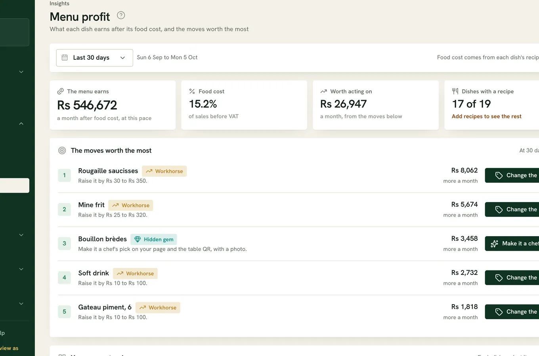Click the target icon beside The moves worth the most

coord(62,150)
